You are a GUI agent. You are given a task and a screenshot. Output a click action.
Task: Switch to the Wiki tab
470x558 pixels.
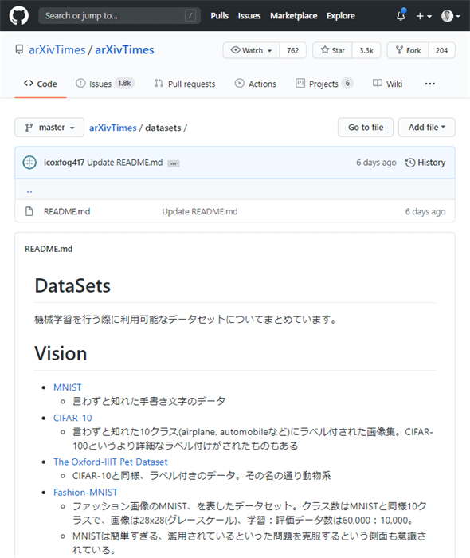387,84
